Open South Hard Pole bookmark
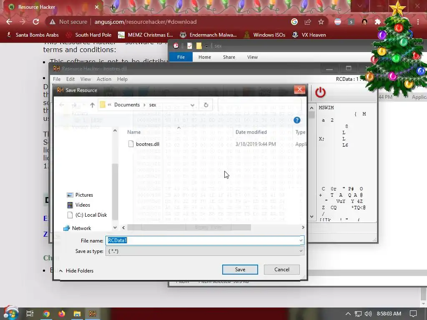This screenshot has height=320, width=427. [89, 35]
